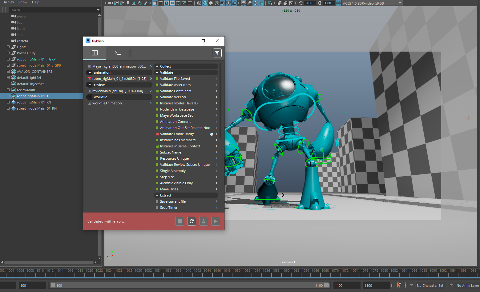Turn off the color management ON toggle

(338, 3)
